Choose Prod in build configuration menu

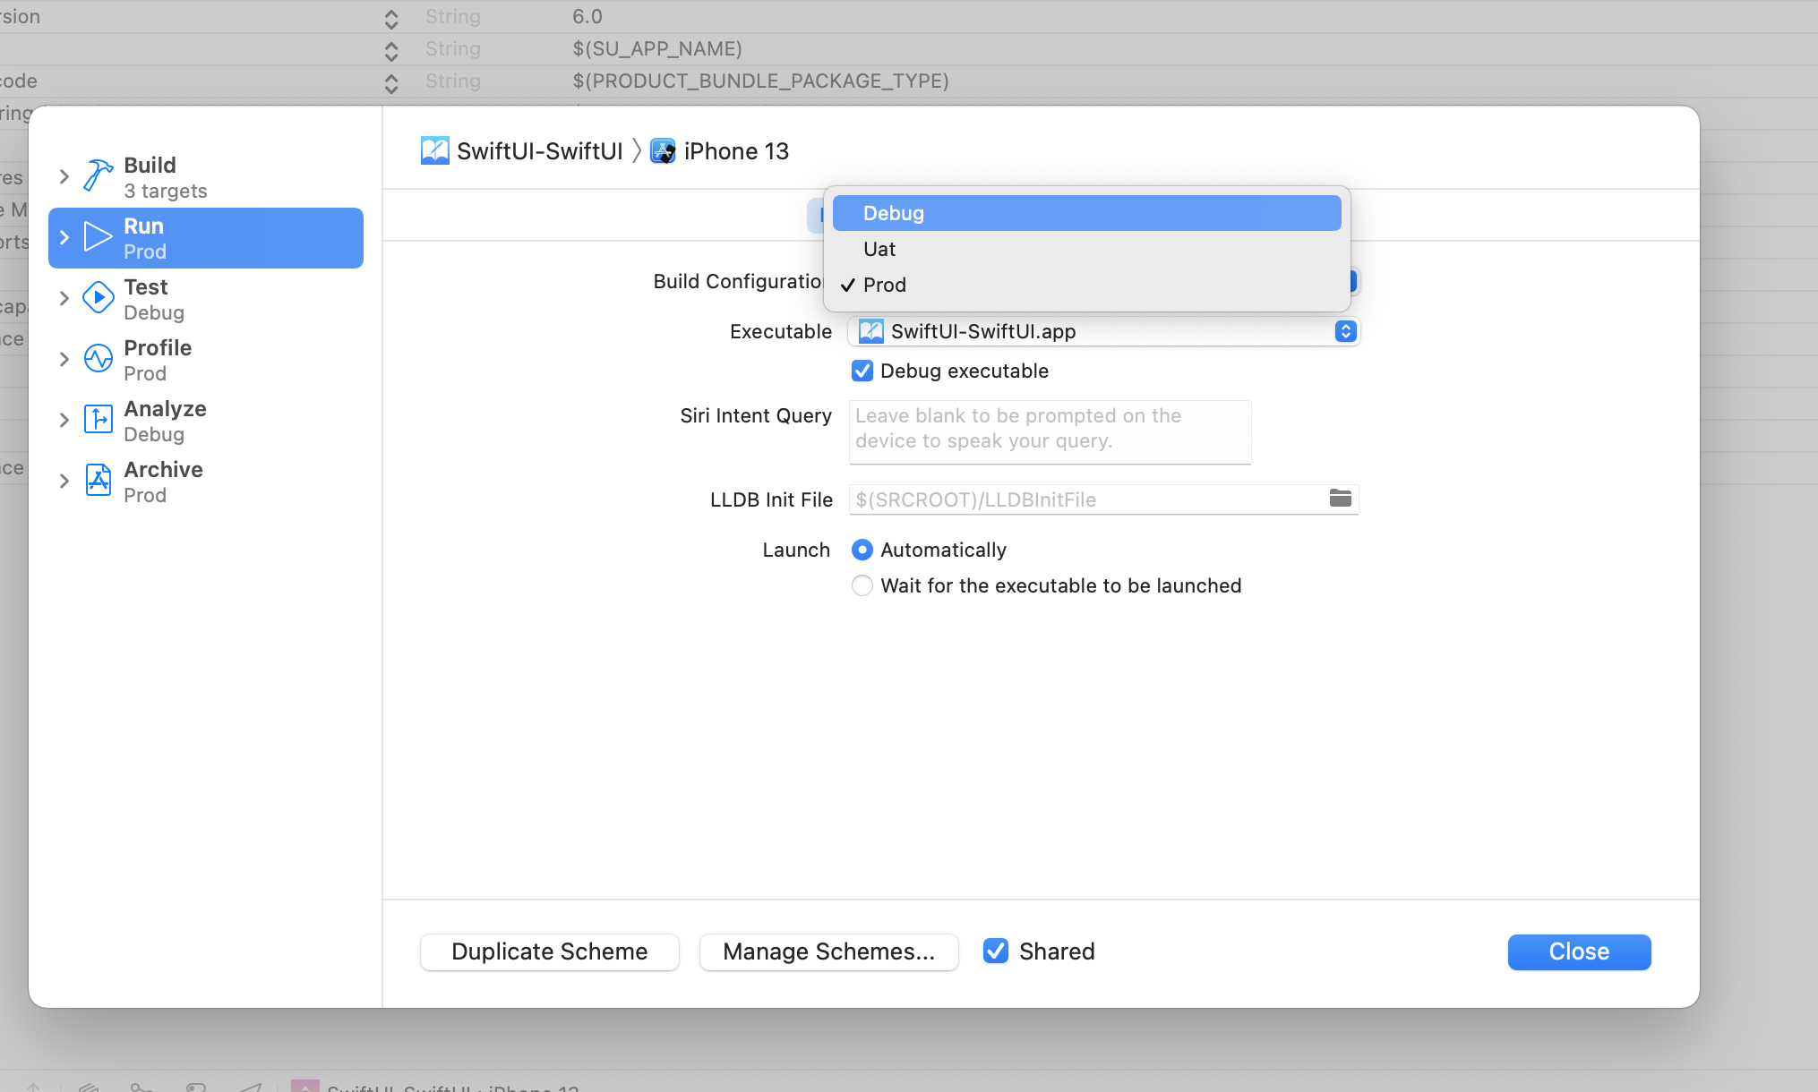pos(1086,285)
